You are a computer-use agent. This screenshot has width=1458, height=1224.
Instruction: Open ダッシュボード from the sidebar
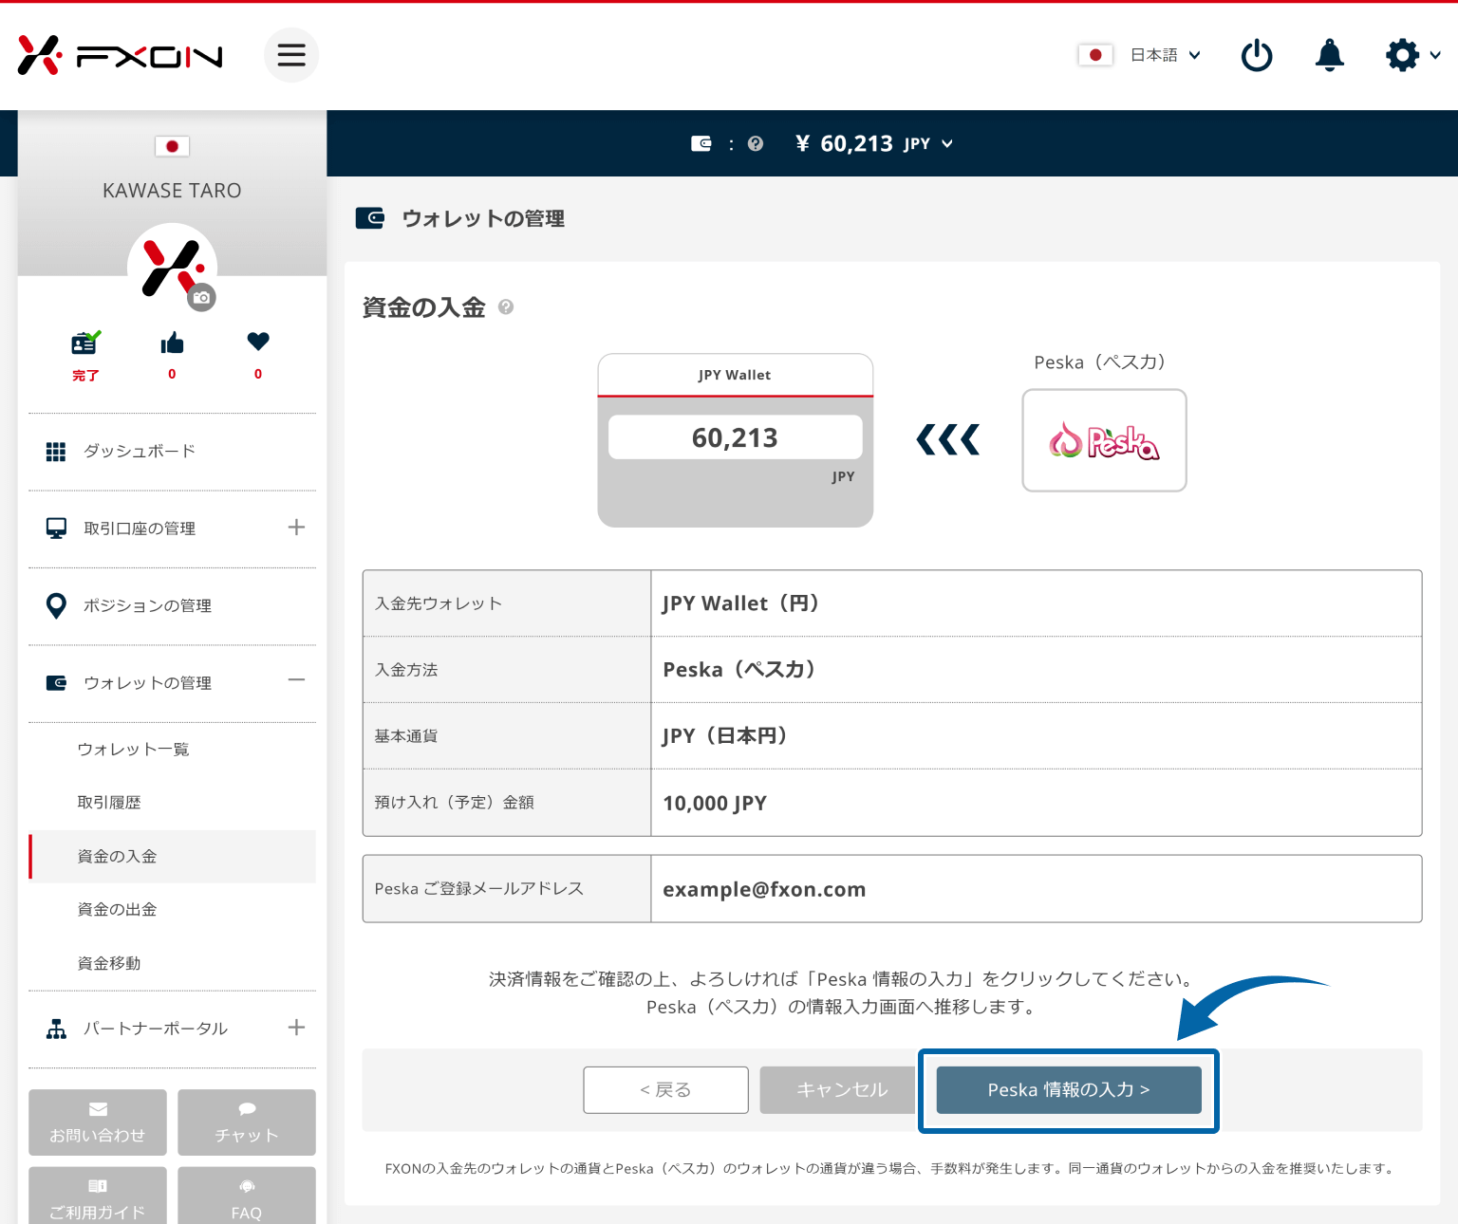pos(139,452)
